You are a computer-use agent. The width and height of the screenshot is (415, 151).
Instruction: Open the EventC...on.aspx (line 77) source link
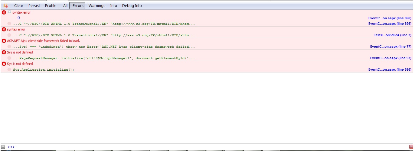coord(391,47)
